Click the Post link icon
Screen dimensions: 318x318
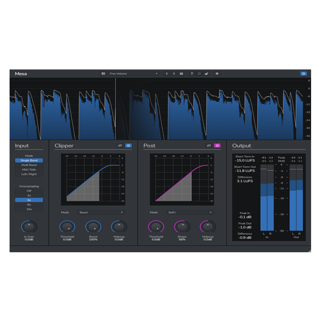(x=209, y=145)
